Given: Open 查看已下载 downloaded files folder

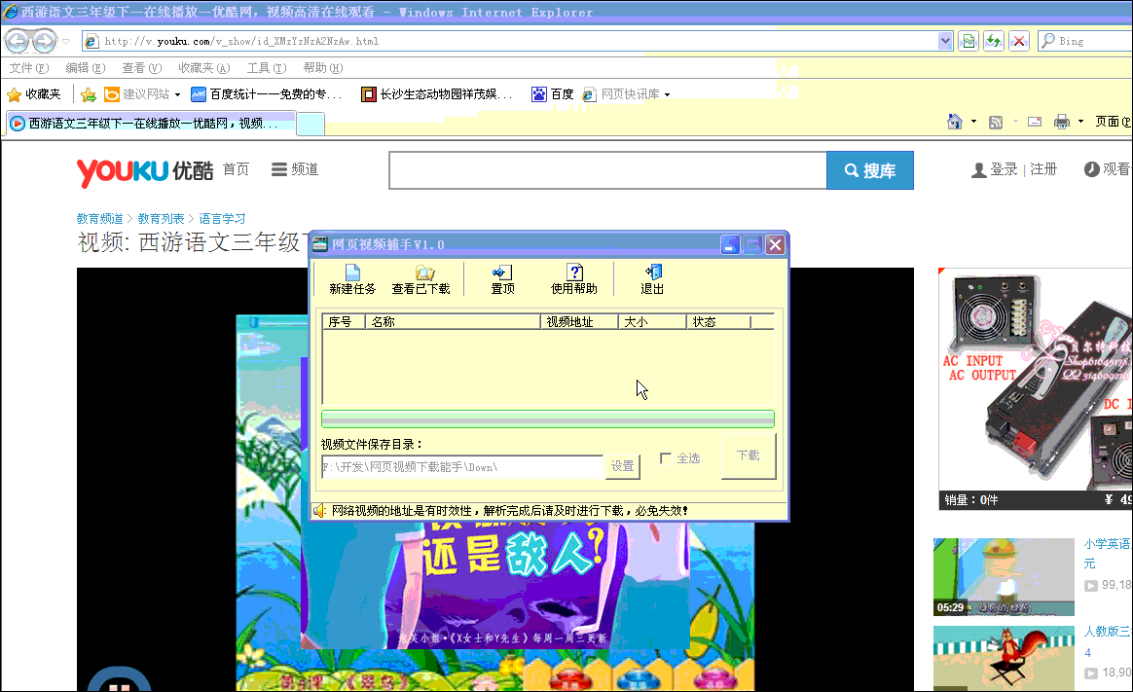Looking at the screenshot, I should pyautogui.click(x=420, y=279).
